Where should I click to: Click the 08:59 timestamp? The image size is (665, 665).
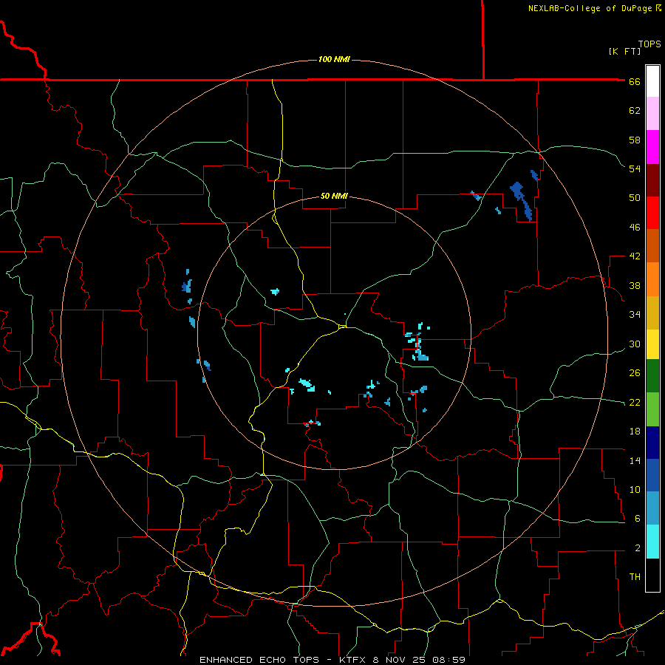[449, 660]
